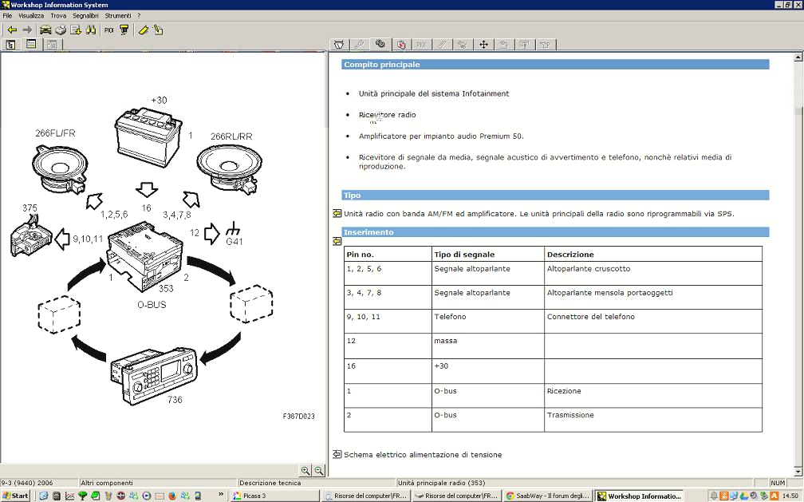The height and width of the screenshot is (502, 804).
Task: Open the Windows Start button
Action: click(15, 496)
